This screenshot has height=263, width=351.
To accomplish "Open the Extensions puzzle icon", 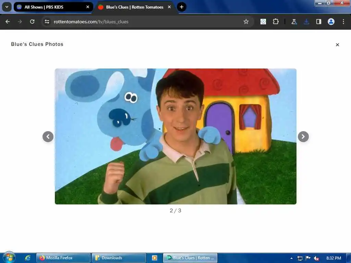I will pos(276,22).
